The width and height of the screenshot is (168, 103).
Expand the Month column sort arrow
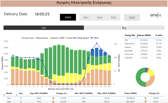(x=4, y=95)
